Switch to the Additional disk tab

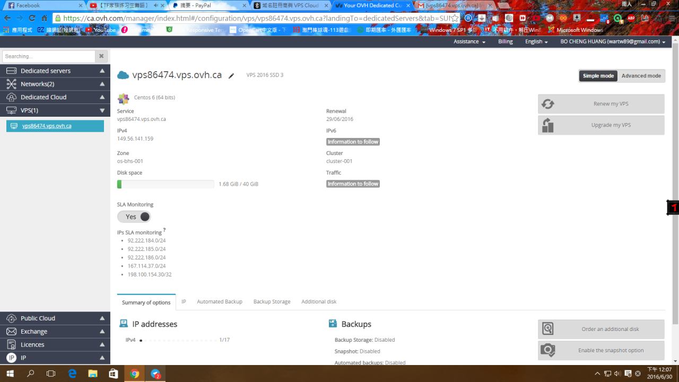319,301
